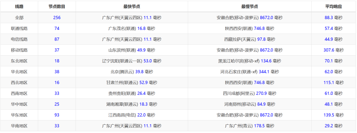Viewport: 357px width, 133px height.
Task: Click slowest node 黑龙江哈尔滨(移动-xf) 134.6 毫秒
Action: 250,61
